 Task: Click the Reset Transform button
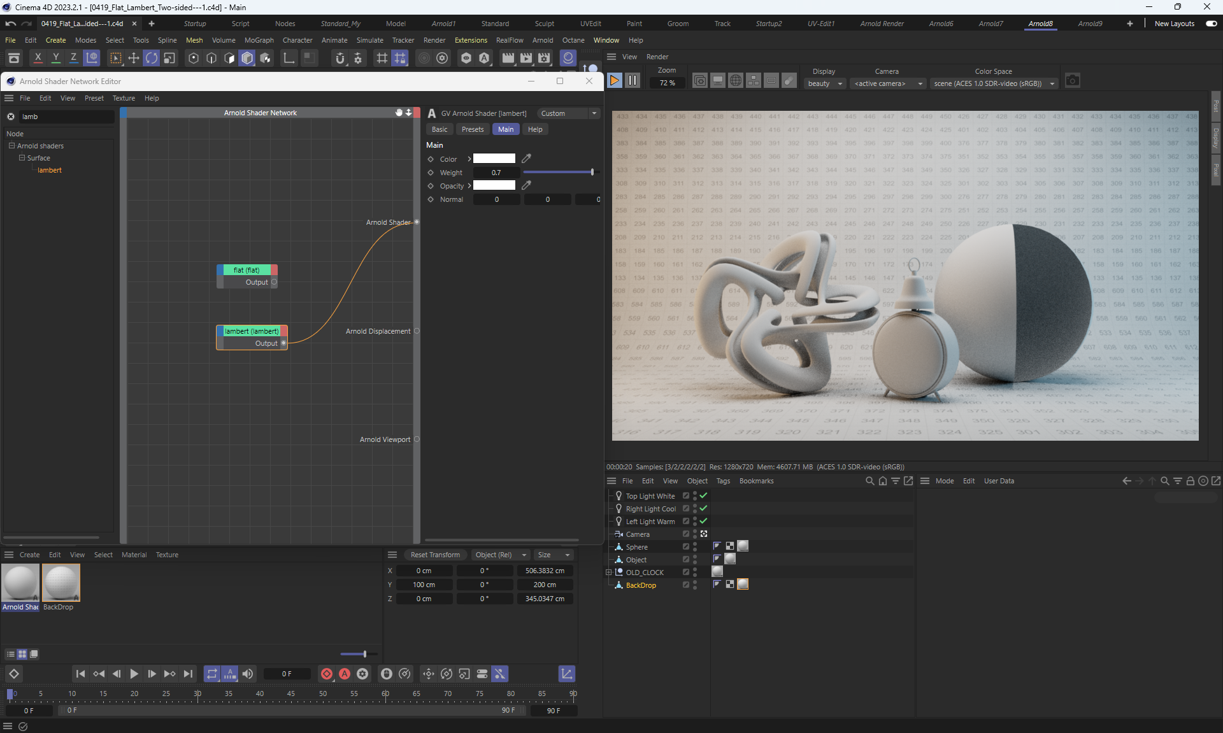click(435, 555)
